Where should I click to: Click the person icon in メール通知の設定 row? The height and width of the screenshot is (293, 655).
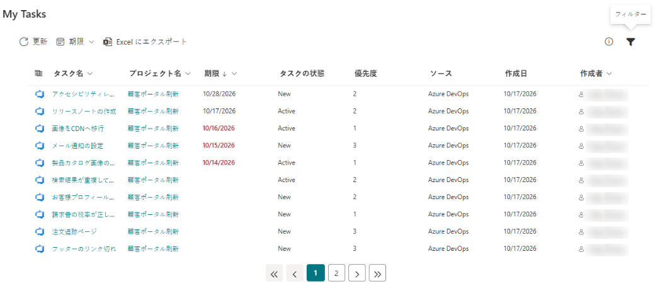[x=581, y=146]
